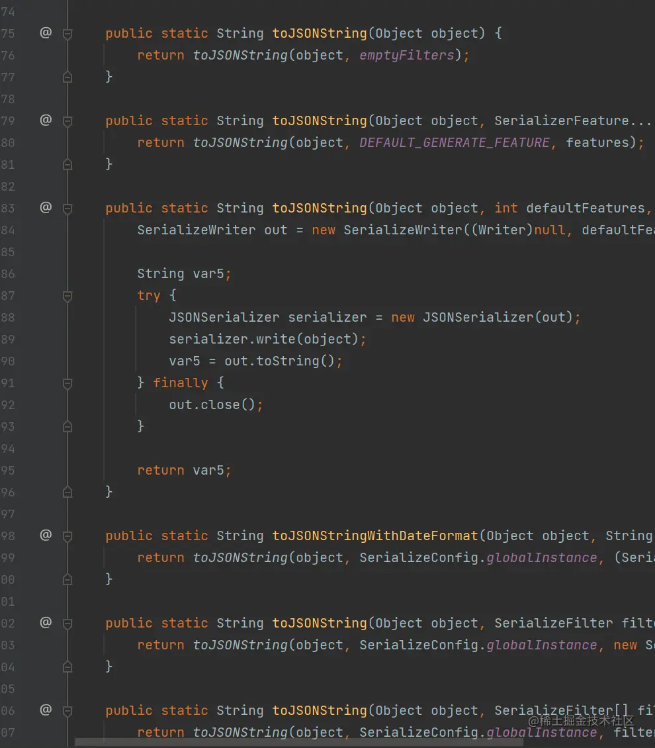This screenshot has width=655, height=748.
Task: Collapse fold end marker at line 81
Action: point(67,165)
